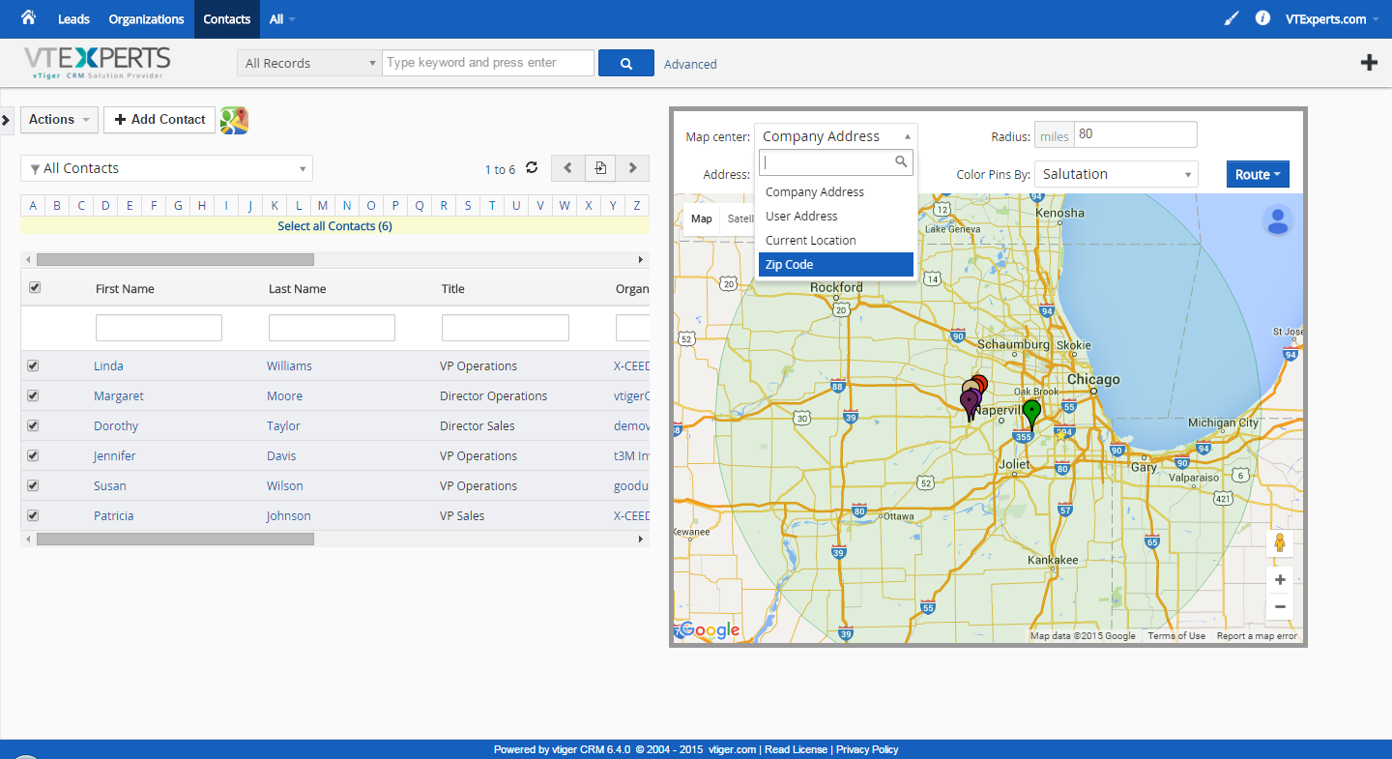
Task: Select User Address option
Action: [836, 217]
